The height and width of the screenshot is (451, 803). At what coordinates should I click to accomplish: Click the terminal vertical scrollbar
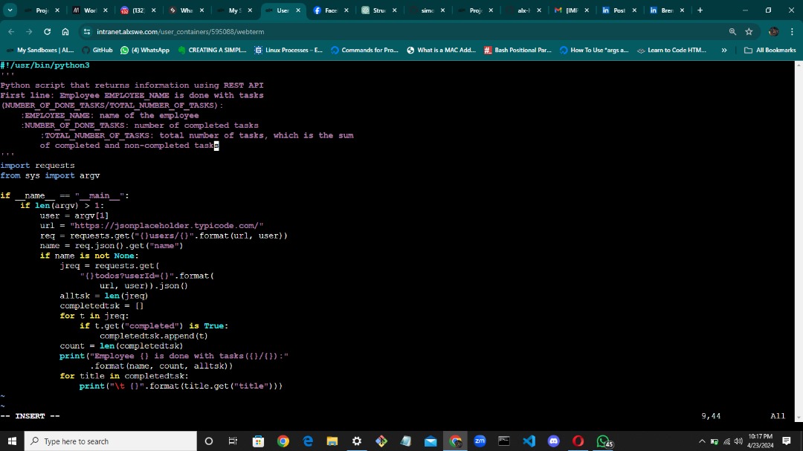point(799,241)
